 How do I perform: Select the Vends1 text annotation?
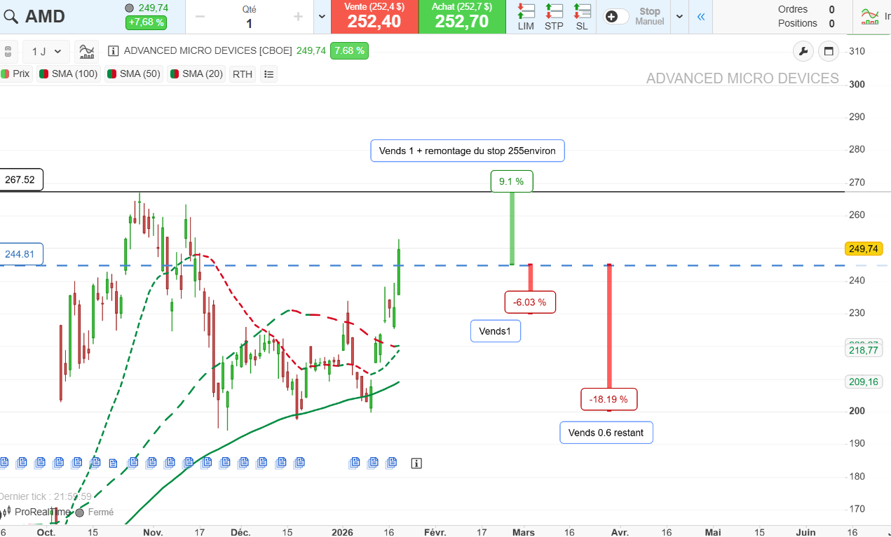[496, 330]
